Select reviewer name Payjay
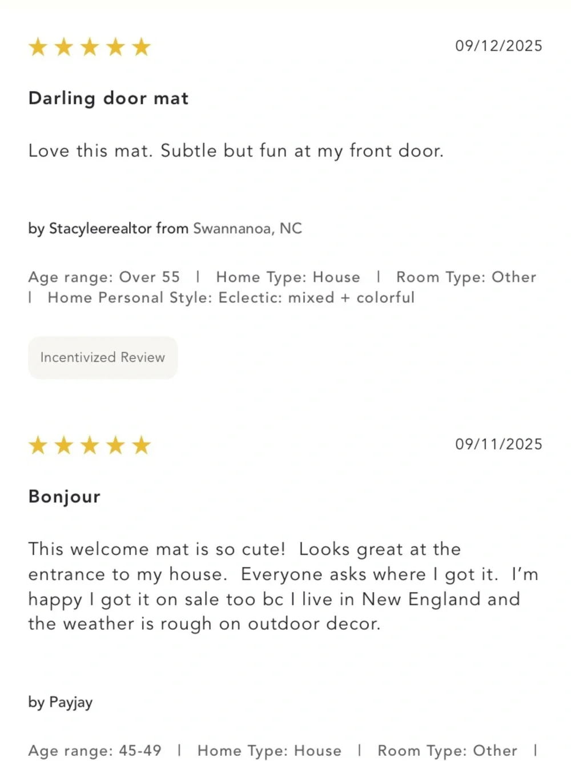Screen dimensions: 571x761 coord(71,702)
